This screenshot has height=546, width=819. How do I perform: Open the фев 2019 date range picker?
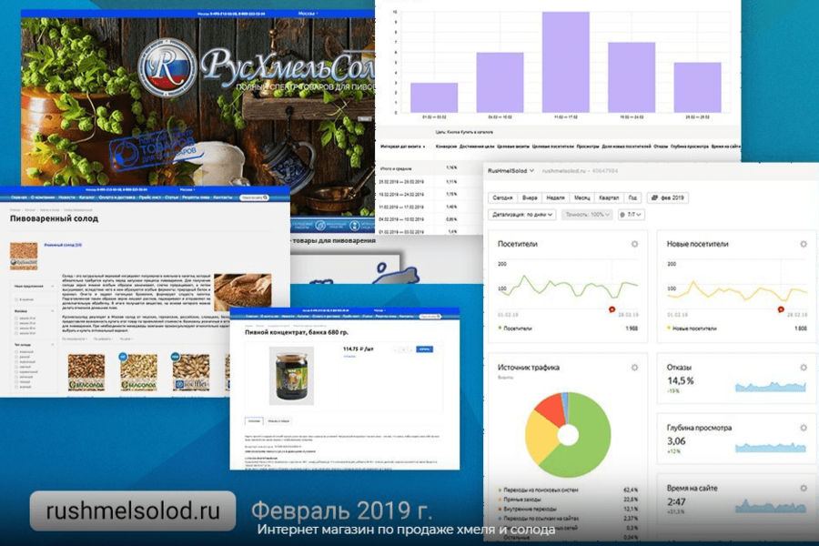[x=668, y=198]
